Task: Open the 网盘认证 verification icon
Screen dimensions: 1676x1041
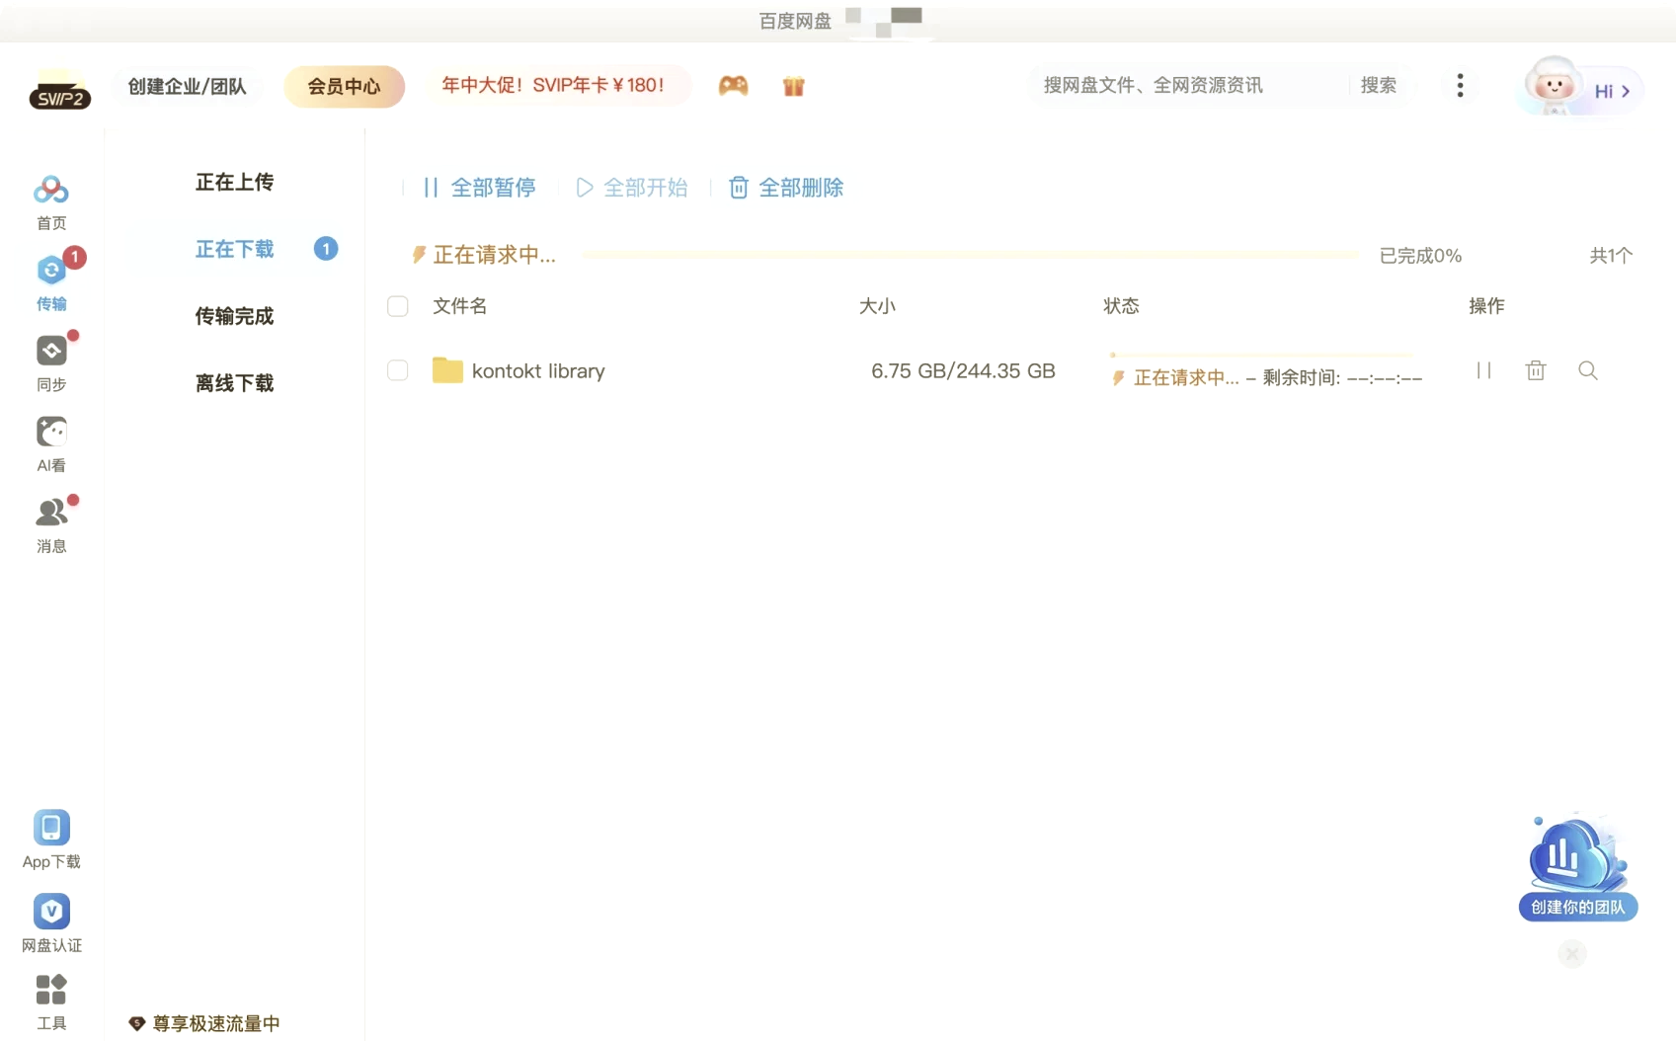Action: [x=51, y=911]
